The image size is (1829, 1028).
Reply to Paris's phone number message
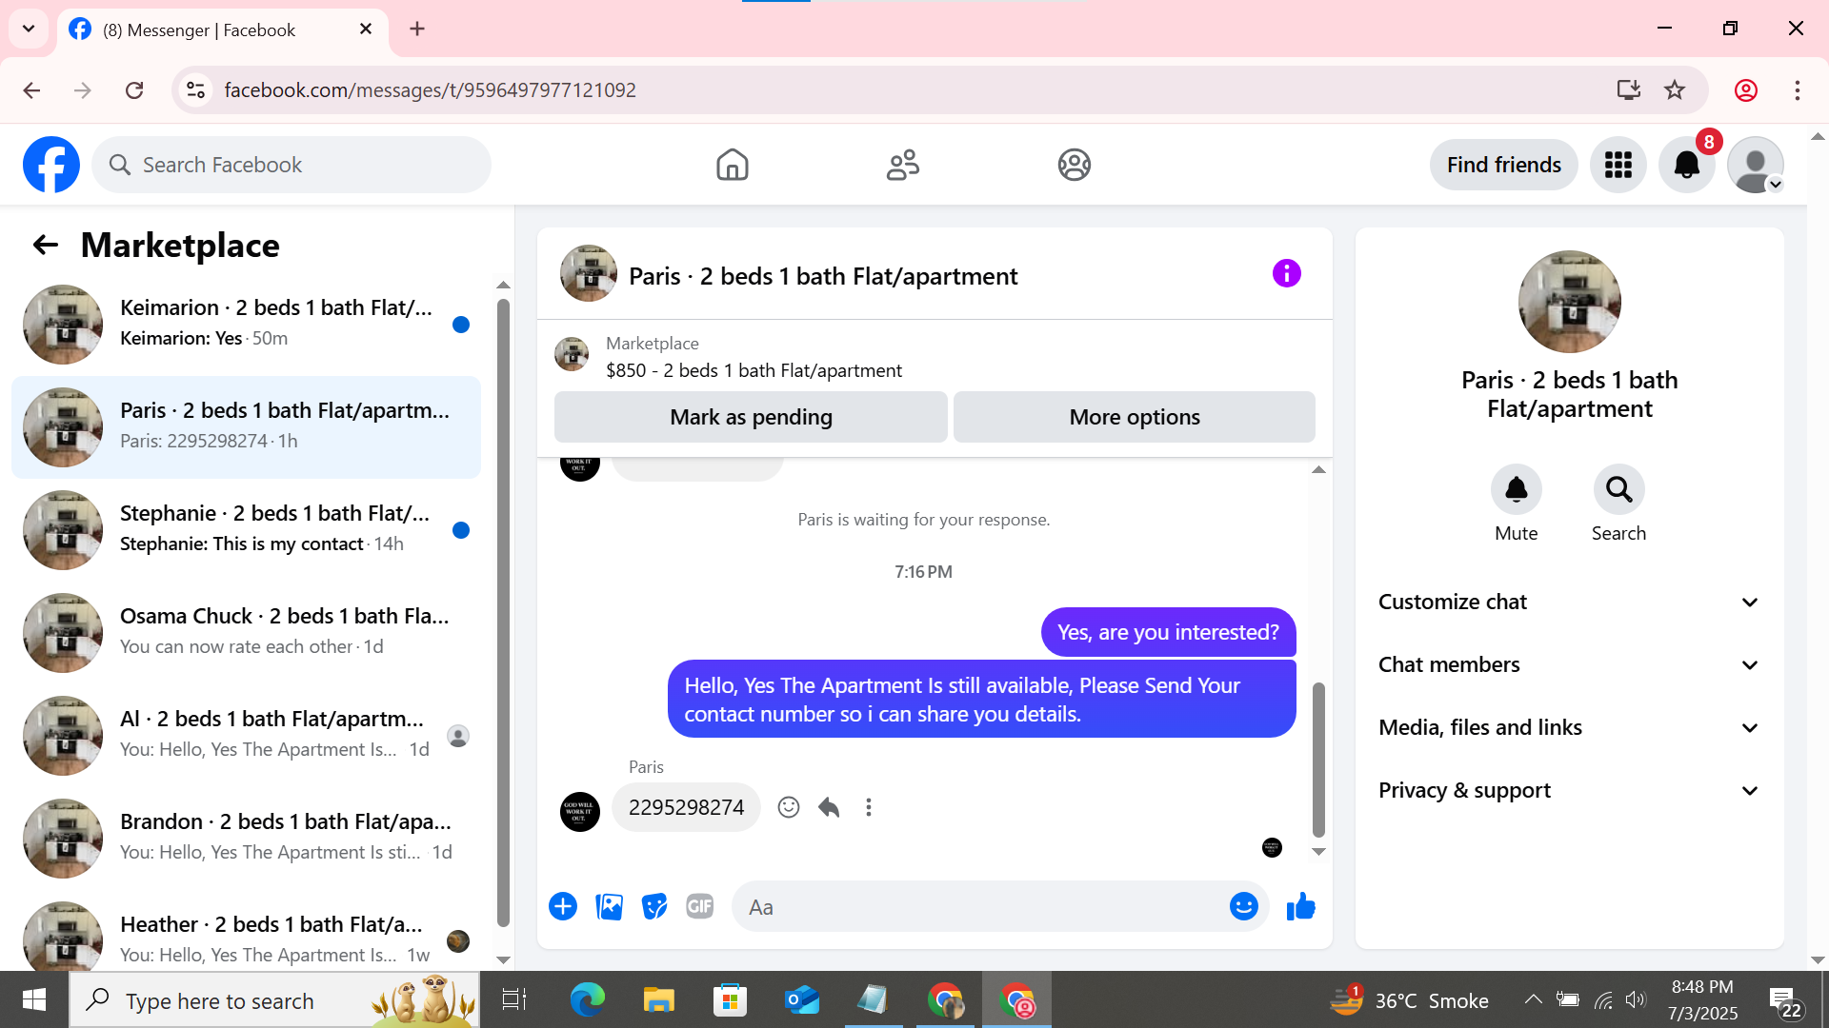(829, 808)
